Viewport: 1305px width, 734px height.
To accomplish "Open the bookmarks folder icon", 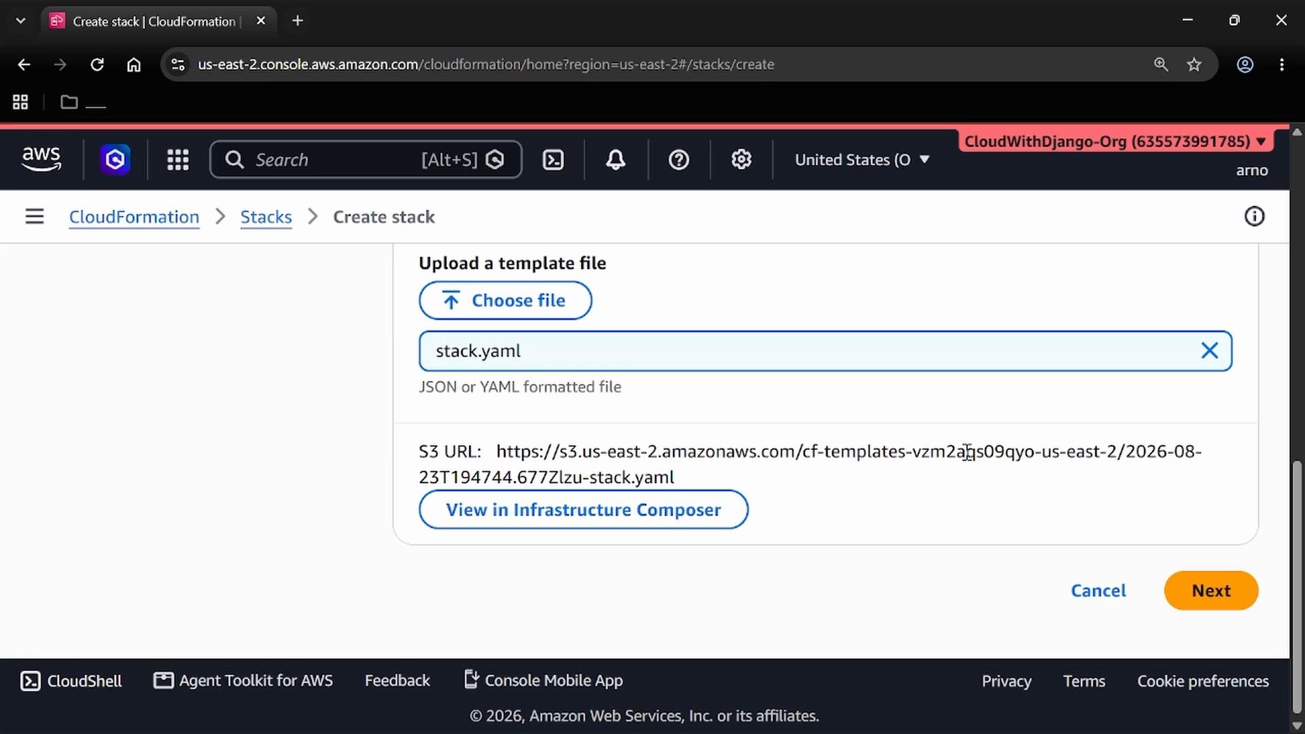I will click(x=69, y=103).
